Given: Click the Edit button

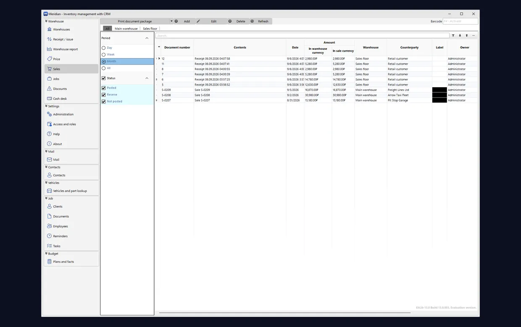Looking at the screenshot, I should point(211,21).
